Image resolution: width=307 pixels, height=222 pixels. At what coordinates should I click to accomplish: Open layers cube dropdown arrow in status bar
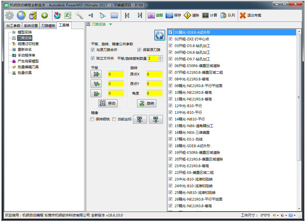tap(286, 216)
